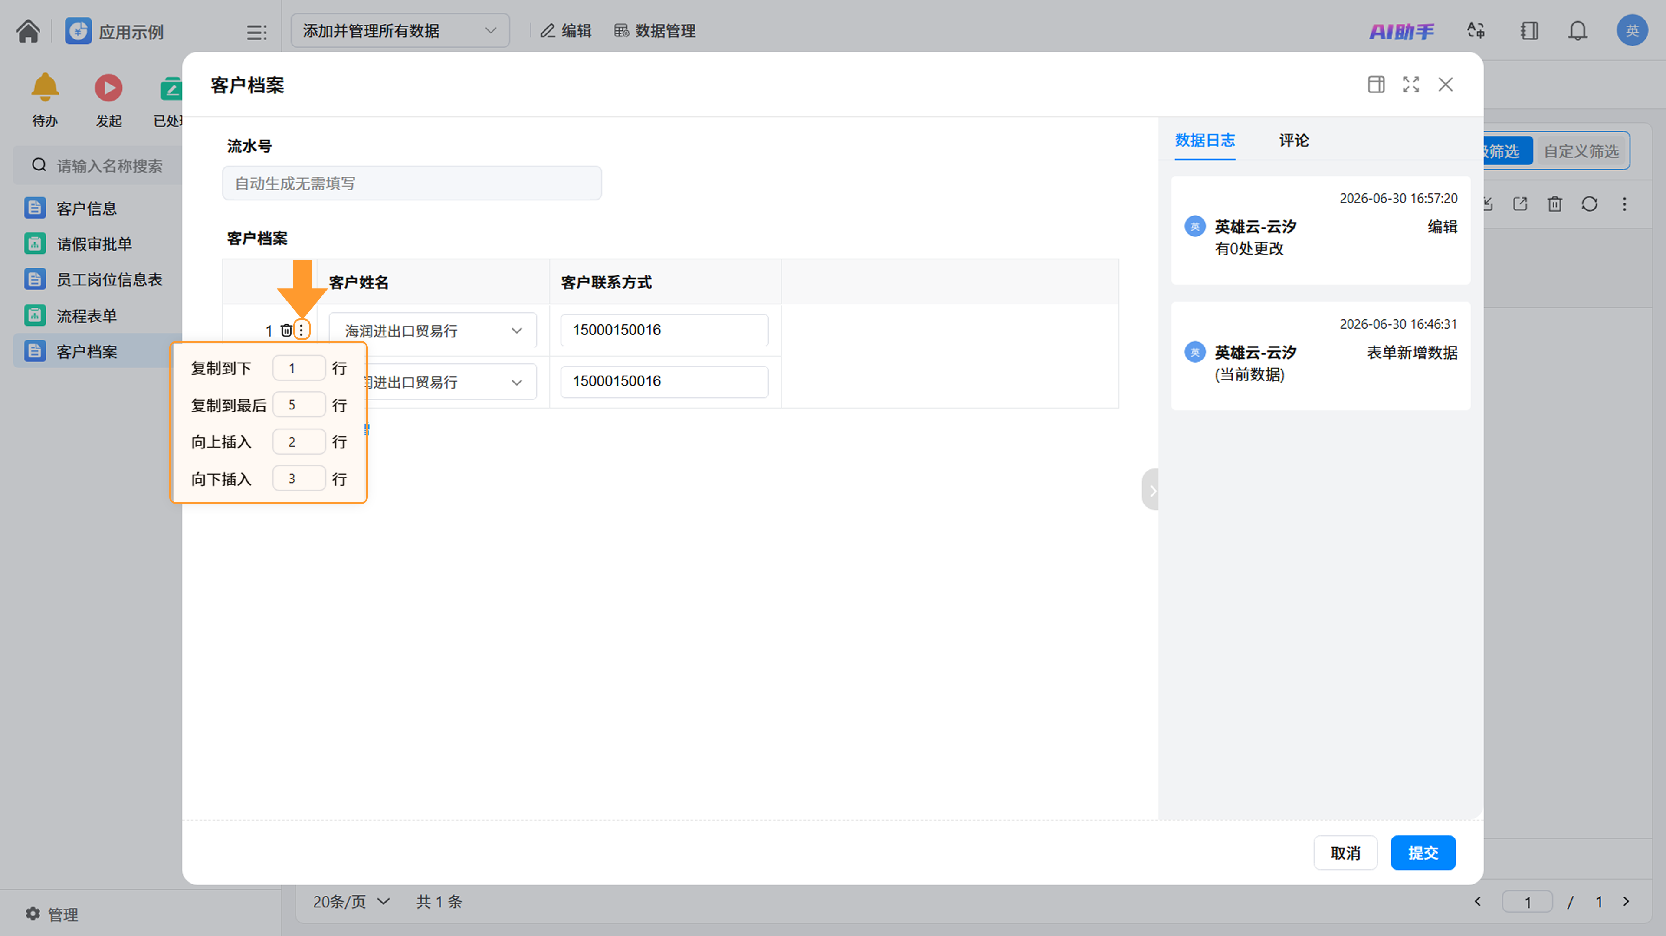
Task: Choose the 复制到最后 menu entry
Action: 229,405
